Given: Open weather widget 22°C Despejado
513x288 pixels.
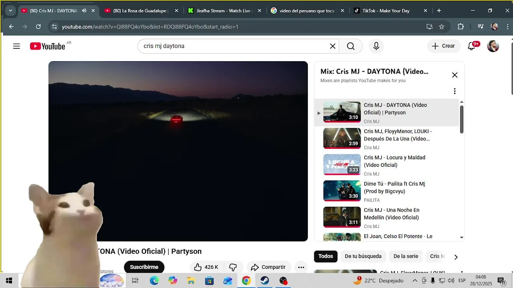Looking at the screenshot, I should (x=378, y=281).
